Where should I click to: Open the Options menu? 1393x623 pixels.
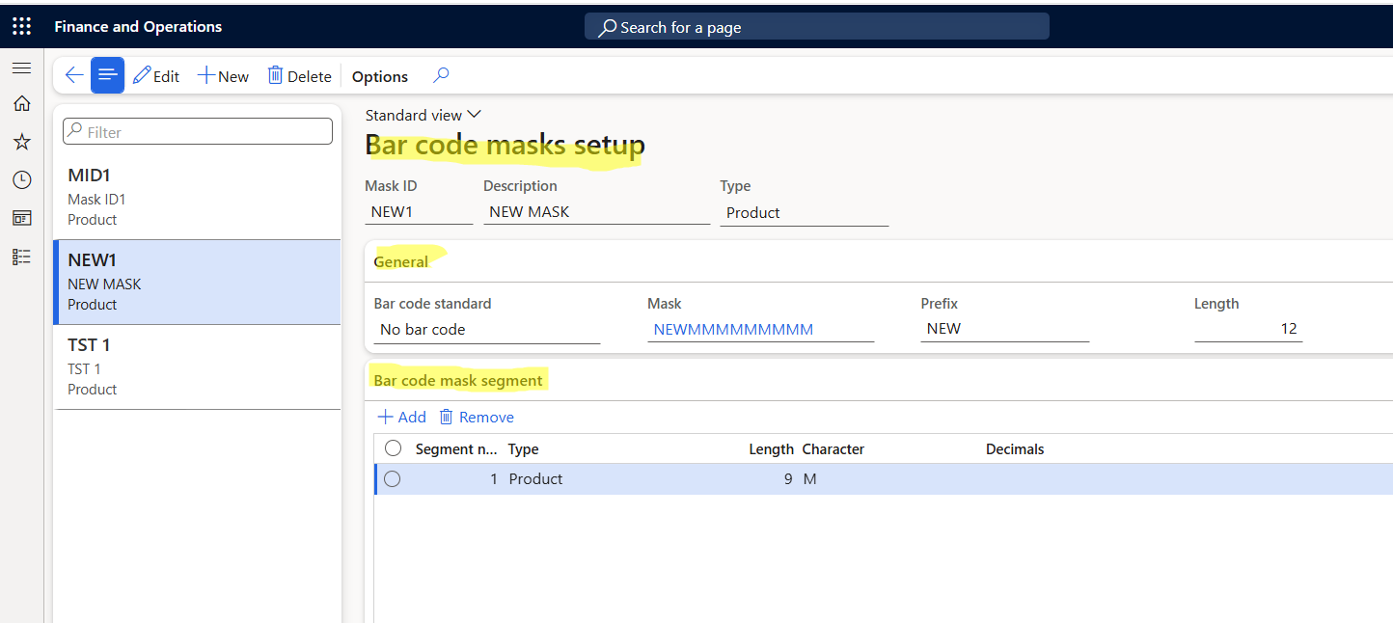click(379, 76)
